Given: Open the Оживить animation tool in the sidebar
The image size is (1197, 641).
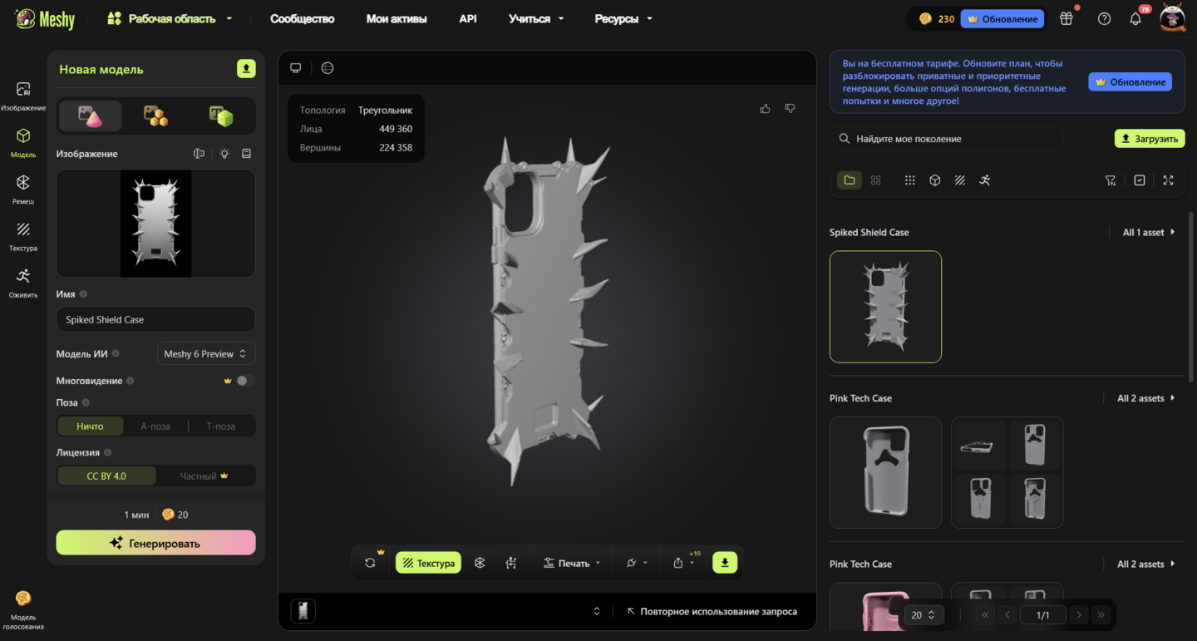Looking at the screenshot, I should [x=23, y=283].
